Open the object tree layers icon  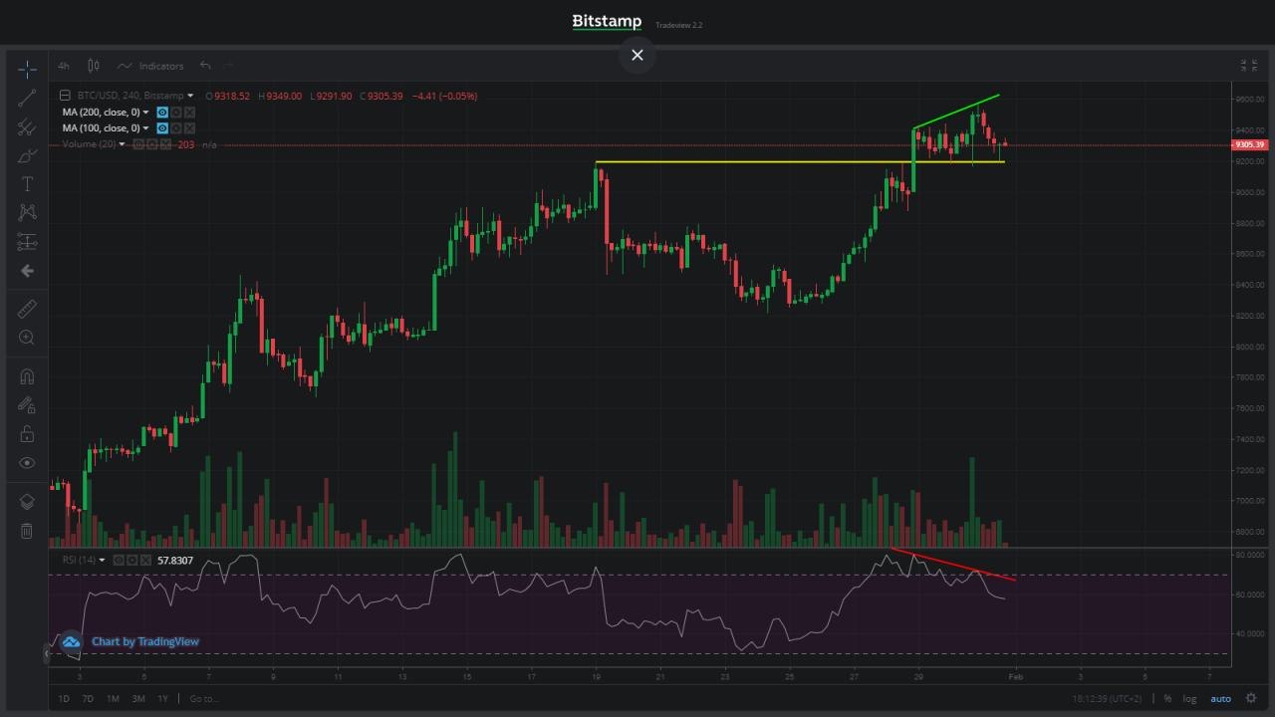(27, 502)
